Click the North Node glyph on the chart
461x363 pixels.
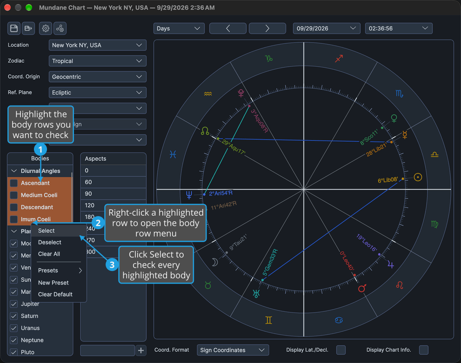(x=205, y=131)
